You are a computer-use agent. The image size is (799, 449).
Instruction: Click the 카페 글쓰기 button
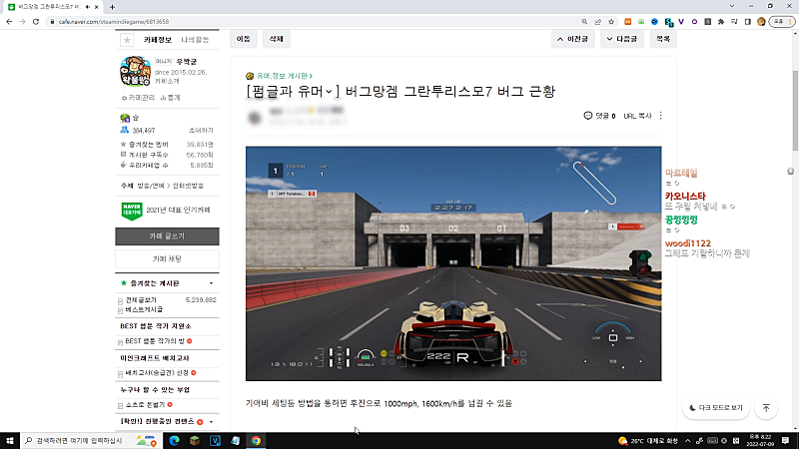[x=167, y=236]
